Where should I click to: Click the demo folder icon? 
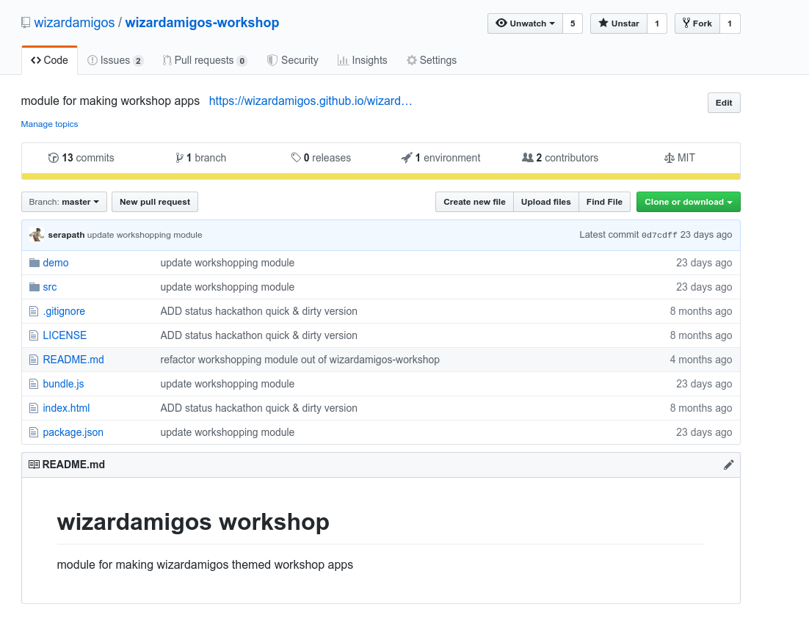coord(35,263)
